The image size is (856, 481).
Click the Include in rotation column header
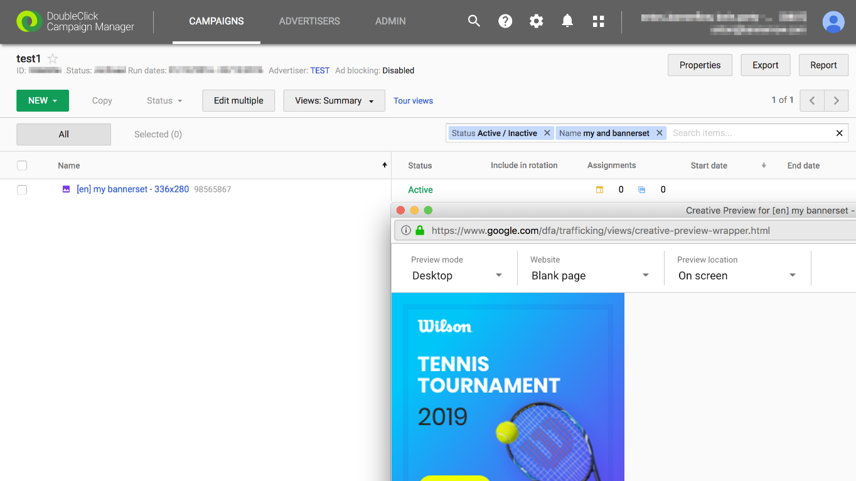pos(524,166)
